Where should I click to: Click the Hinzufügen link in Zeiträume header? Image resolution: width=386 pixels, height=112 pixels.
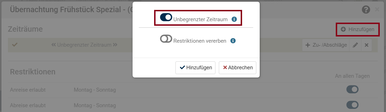click(x=358, y=29)
